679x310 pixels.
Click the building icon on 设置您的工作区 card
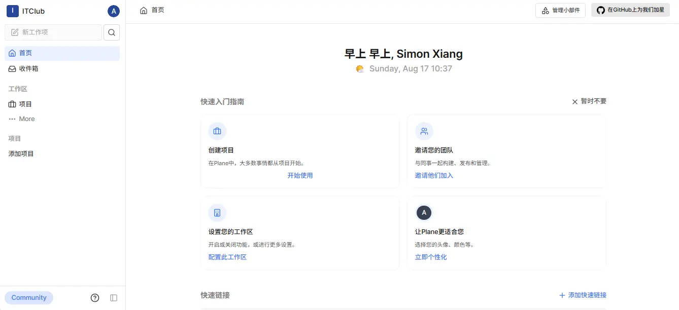pos(217,213)
